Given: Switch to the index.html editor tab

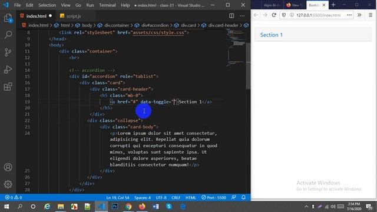Looking at the screenshot, I should (36, 16).
